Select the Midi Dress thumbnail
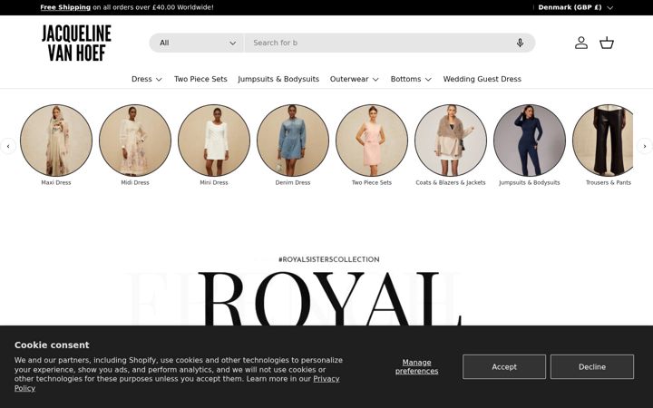Viewport: 653px width, 408px height. (x=135, y=141)
